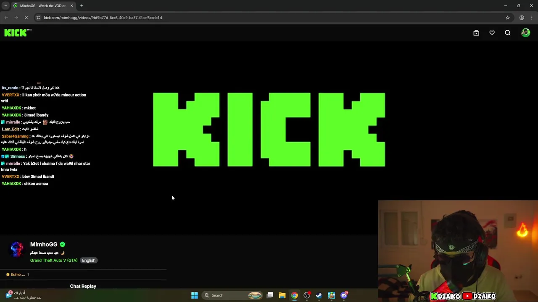
Task: Open MimhoGG channel avatar
Action: pos(17,249)
